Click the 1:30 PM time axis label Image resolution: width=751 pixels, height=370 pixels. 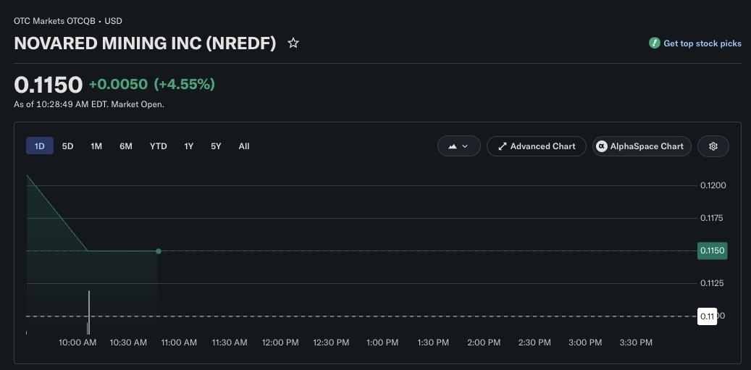tap(433, 342)
